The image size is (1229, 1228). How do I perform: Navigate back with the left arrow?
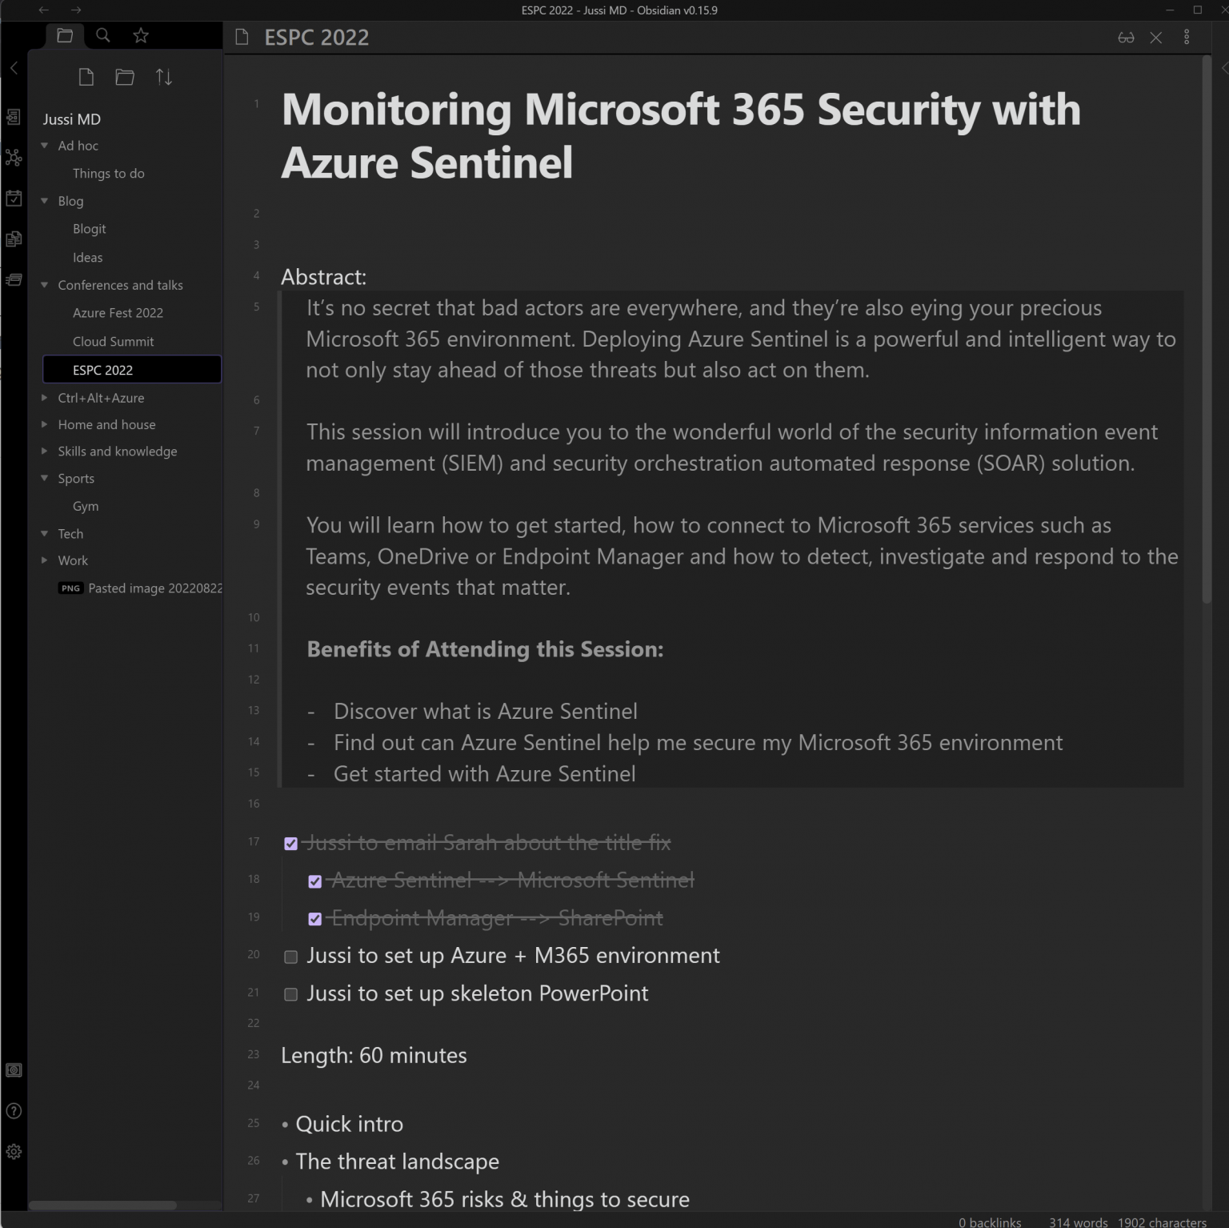tap(44, 10)
